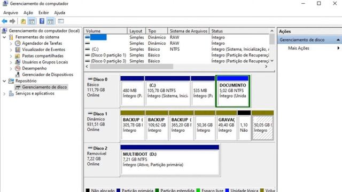Open the Ajuda menu
This screenshot has width=342, height=192.
tap(59, 13)
